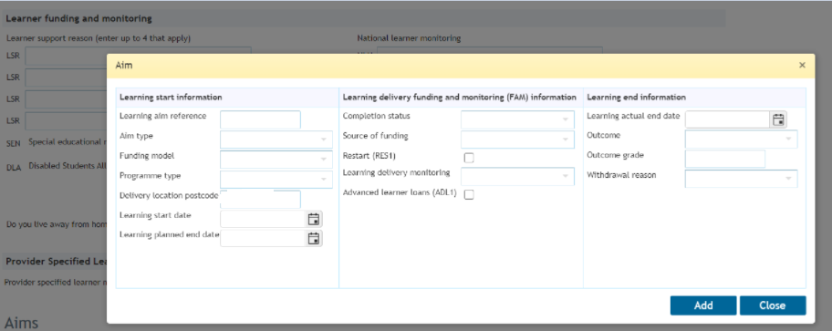Select the 'Learning delivery funding and monitoring (FAM) information' heading
Viewport: 832px width, 331px height.
click(x=460, y=98)
